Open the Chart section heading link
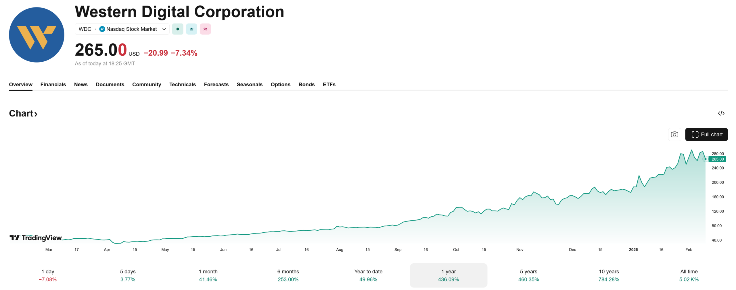 click(23, 113)
